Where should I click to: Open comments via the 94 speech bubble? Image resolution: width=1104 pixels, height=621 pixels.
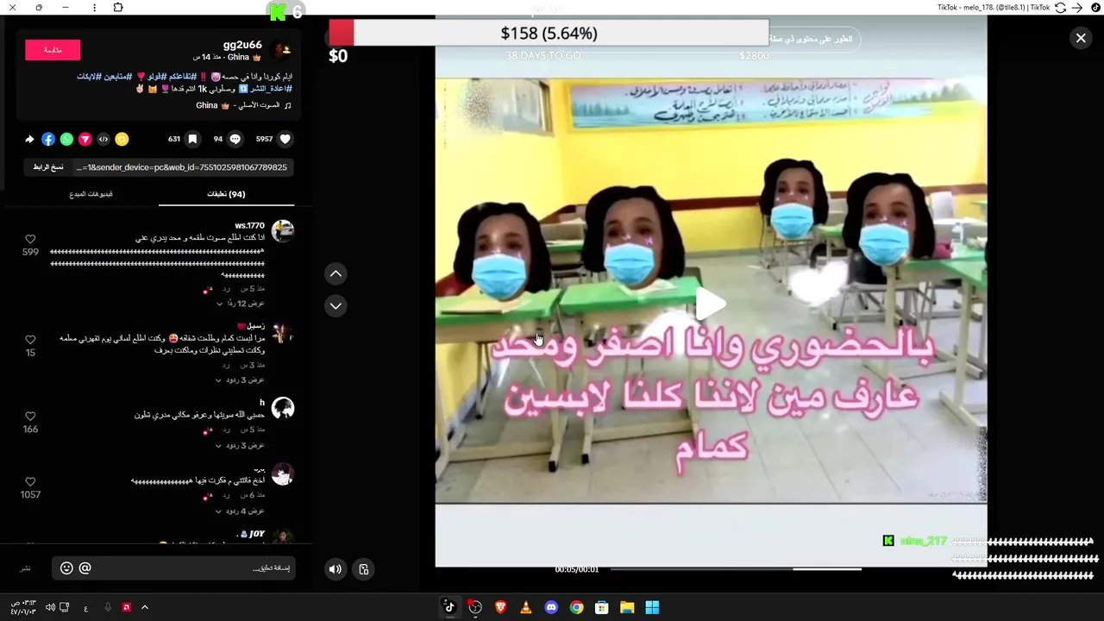coord(235,139)
